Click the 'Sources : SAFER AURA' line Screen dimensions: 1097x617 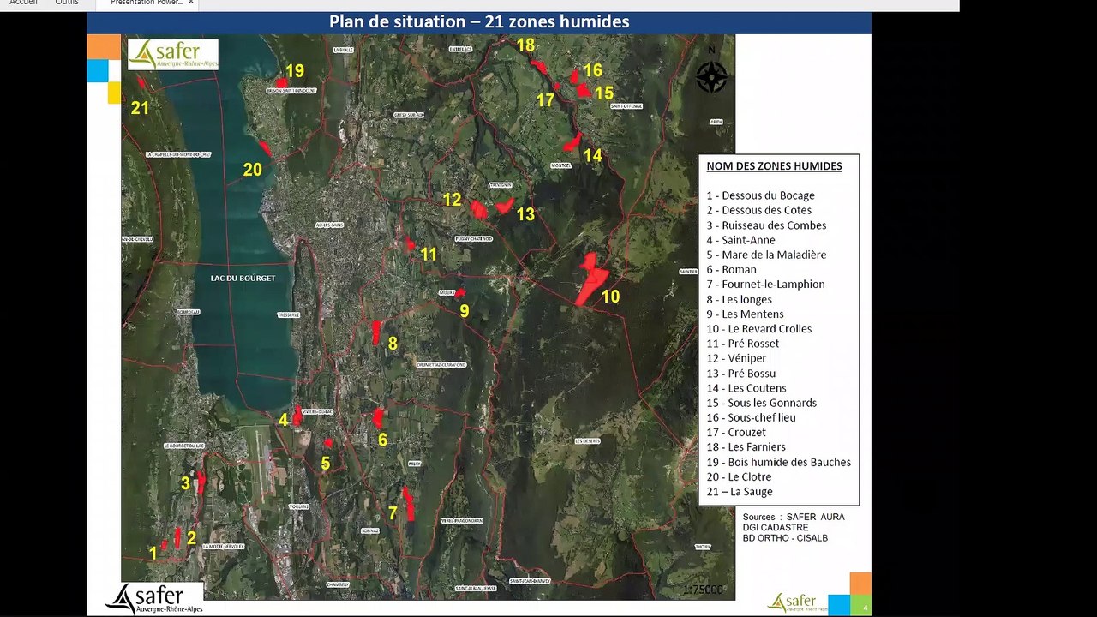point(794,517)
